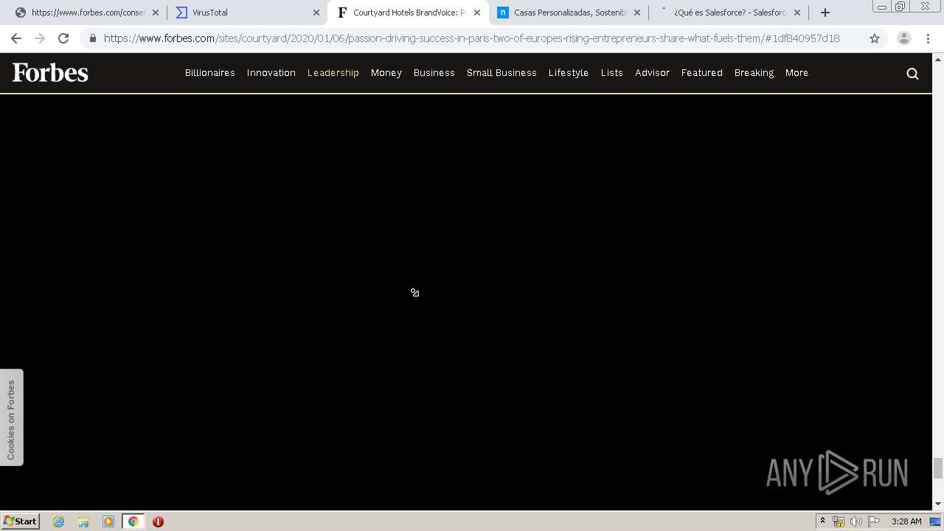Open the Innovation section
The height and width of the screenshot is (531, 944).
(x=271, y=72)
